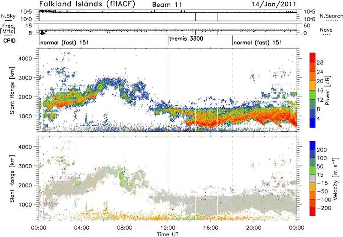
Task: Click the 'Beam 11' label
Action: (x=167, y=5)
